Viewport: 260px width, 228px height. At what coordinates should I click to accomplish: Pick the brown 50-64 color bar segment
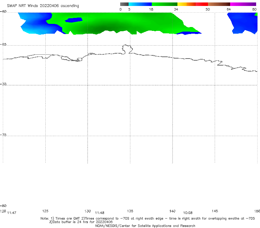219,4
